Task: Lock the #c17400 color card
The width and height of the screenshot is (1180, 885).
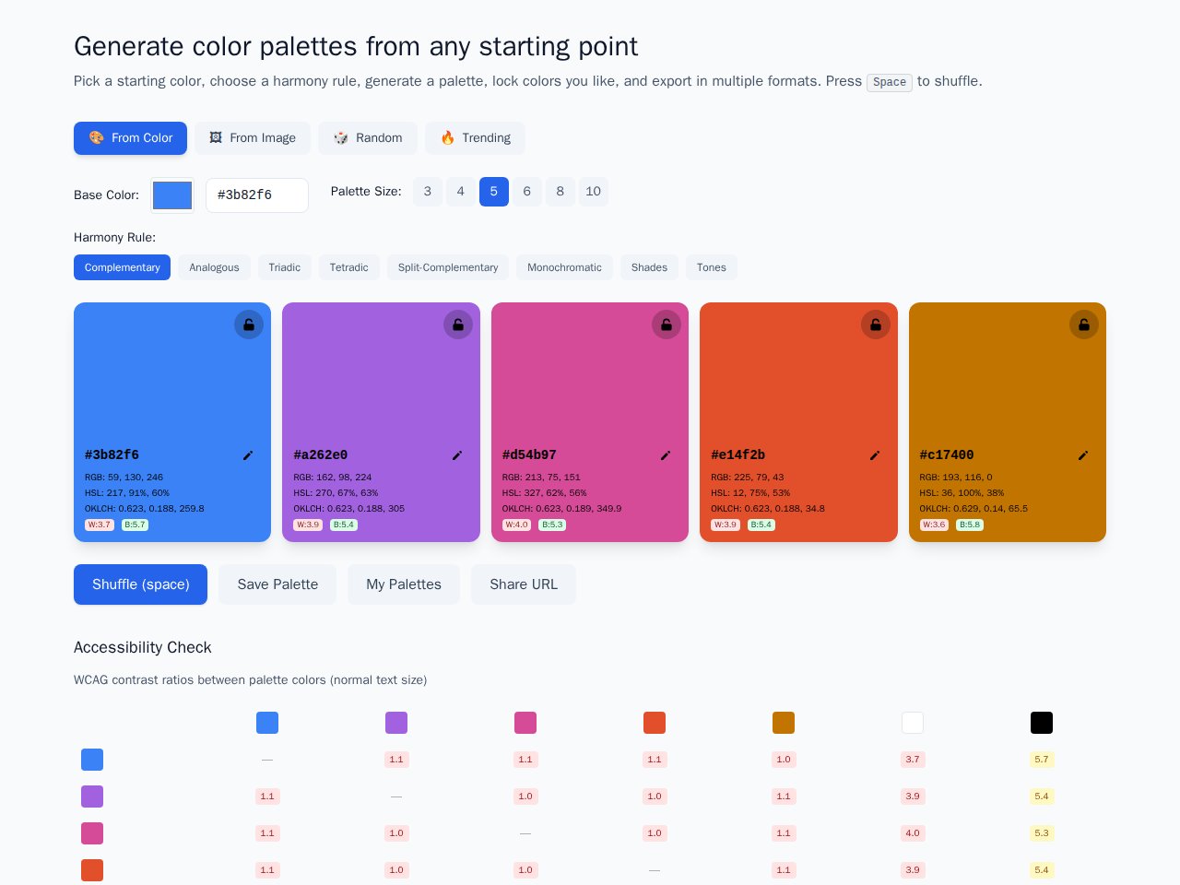Action: pos(1084,324)
